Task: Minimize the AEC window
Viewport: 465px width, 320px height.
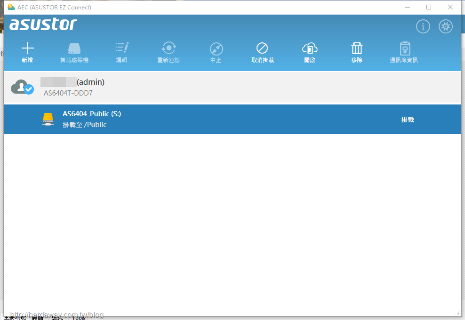Action: (408, 7)
